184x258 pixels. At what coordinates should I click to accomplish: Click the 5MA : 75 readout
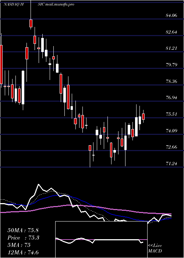tap(19, 245)
